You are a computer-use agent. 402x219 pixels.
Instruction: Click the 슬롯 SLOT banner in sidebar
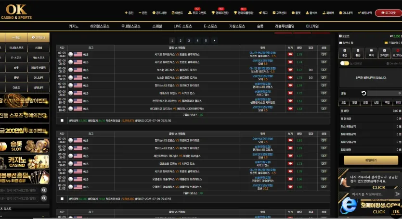(x=25, y=146)
